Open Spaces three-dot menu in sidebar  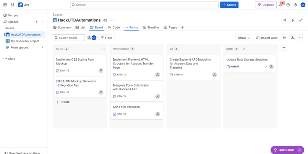42,22
